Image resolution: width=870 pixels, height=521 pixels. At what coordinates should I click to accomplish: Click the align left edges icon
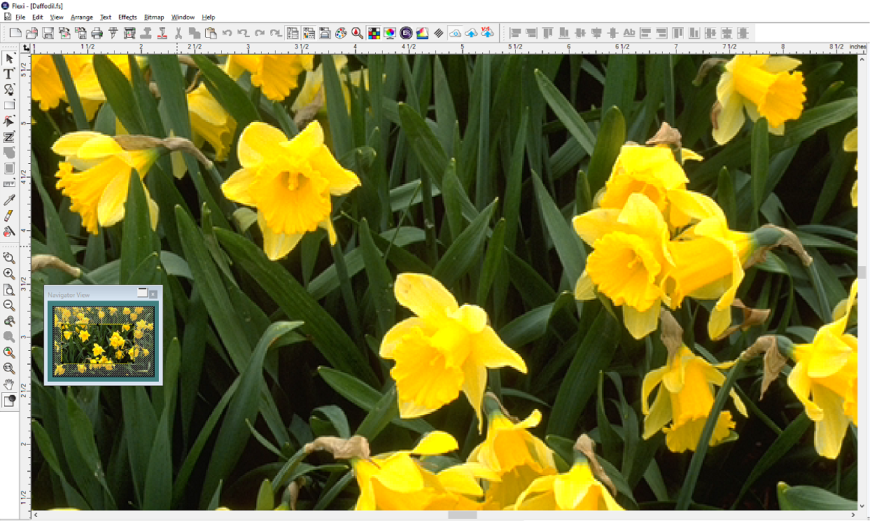point(516,33)
